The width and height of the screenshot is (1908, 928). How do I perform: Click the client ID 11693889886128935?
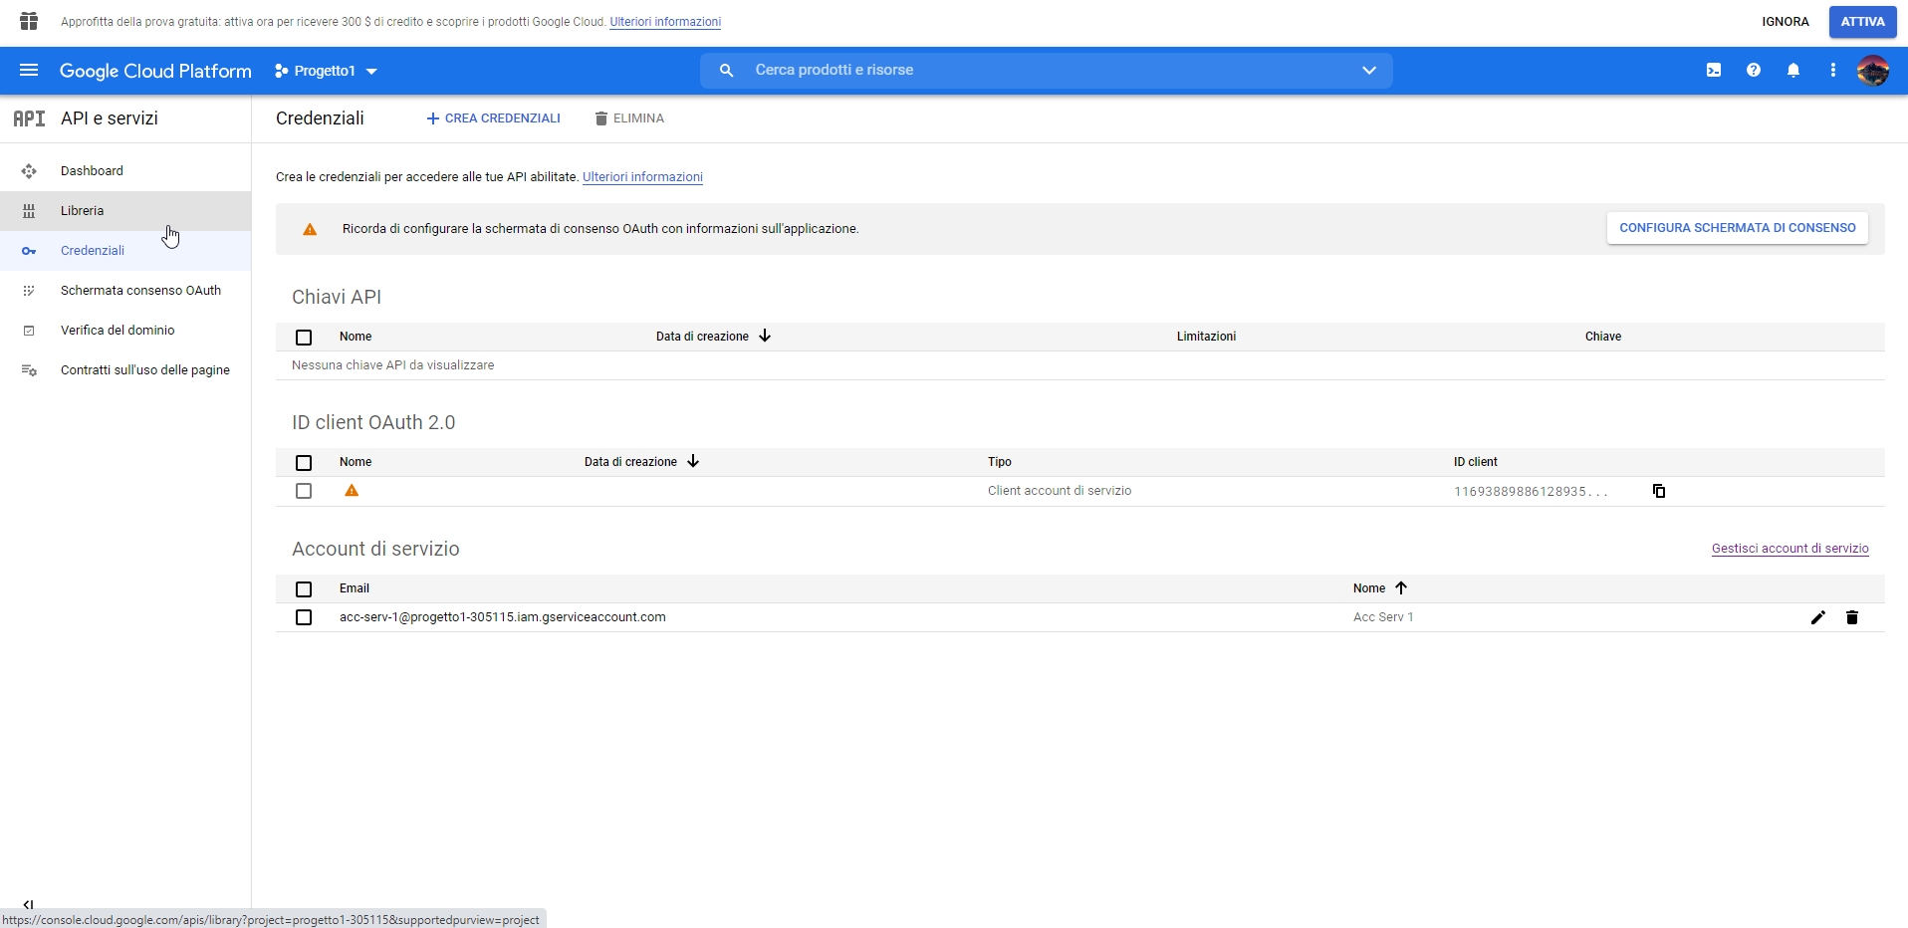[x=1531, y=492]
